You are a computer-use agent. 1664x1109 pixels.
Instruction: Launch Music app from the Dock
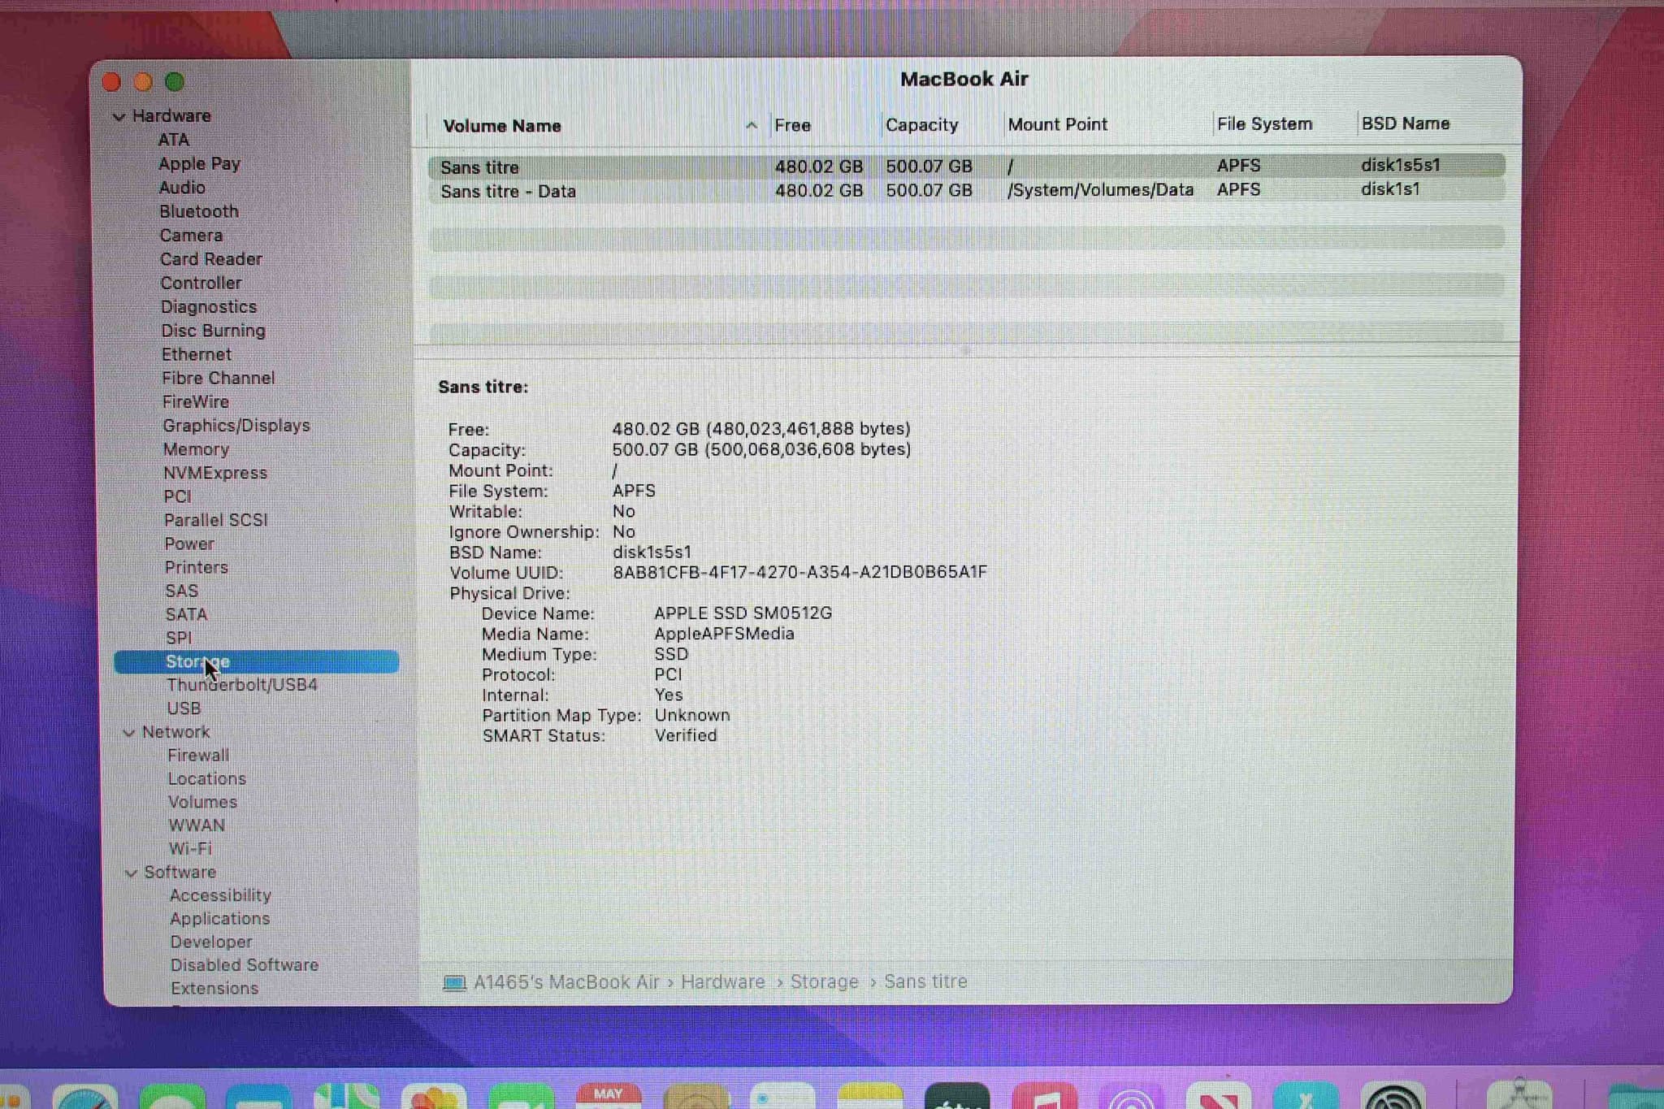pyautogui.click(x=1044, y=1097)
